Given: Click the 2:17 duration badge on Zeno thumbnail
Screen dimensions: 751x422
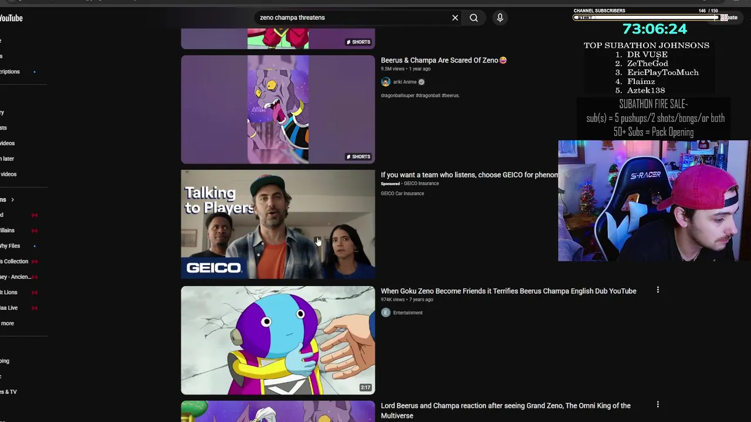Looking at the screenshot, I should coord(366,387).
